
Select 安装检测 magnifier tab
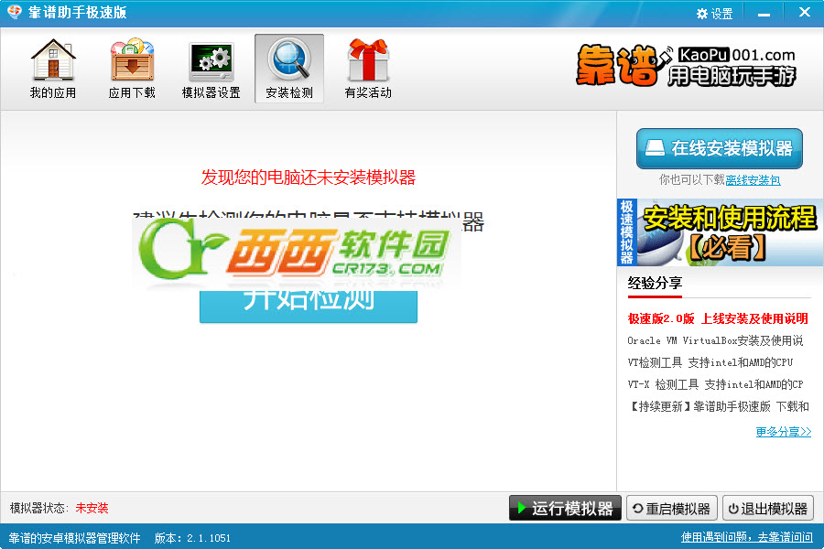pos(289,69)
